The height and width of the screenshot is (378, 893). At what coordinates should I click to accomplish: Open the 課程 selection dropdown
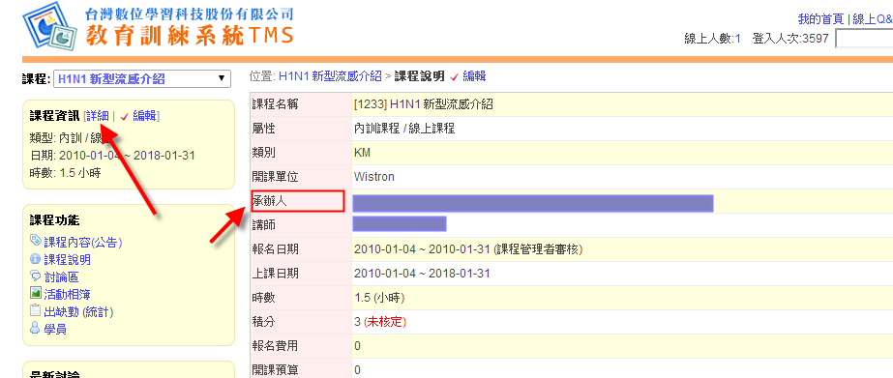click(x=142, y=79)
